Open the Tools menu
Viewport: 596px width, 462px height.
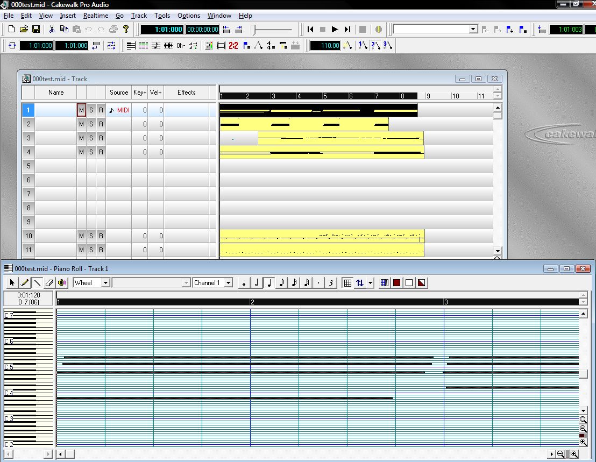click(162, 16)
